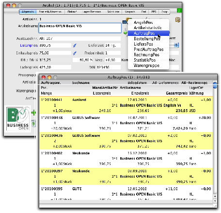This screenshot has height=213, width=221.
Task: Select order row 1*20100402 Neukunde
Action: pos(126,159)
